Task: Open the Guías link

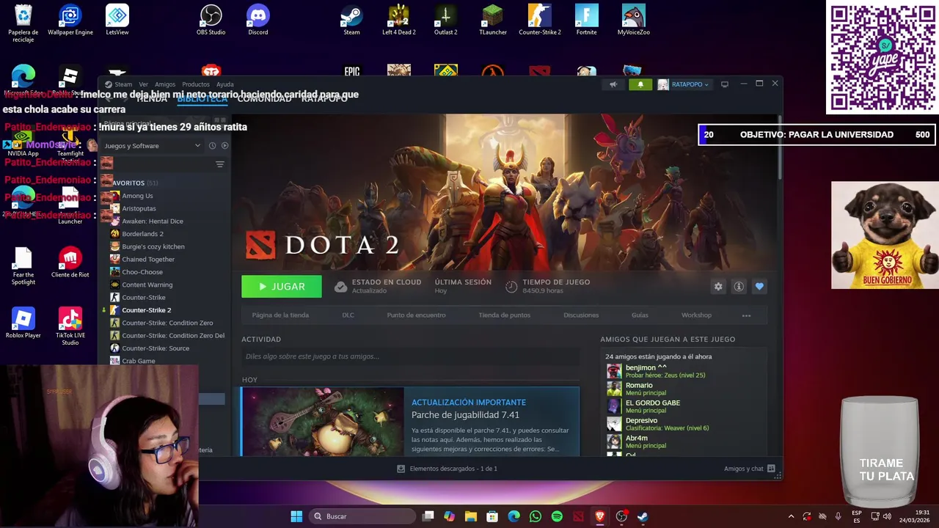Action: 640,315
